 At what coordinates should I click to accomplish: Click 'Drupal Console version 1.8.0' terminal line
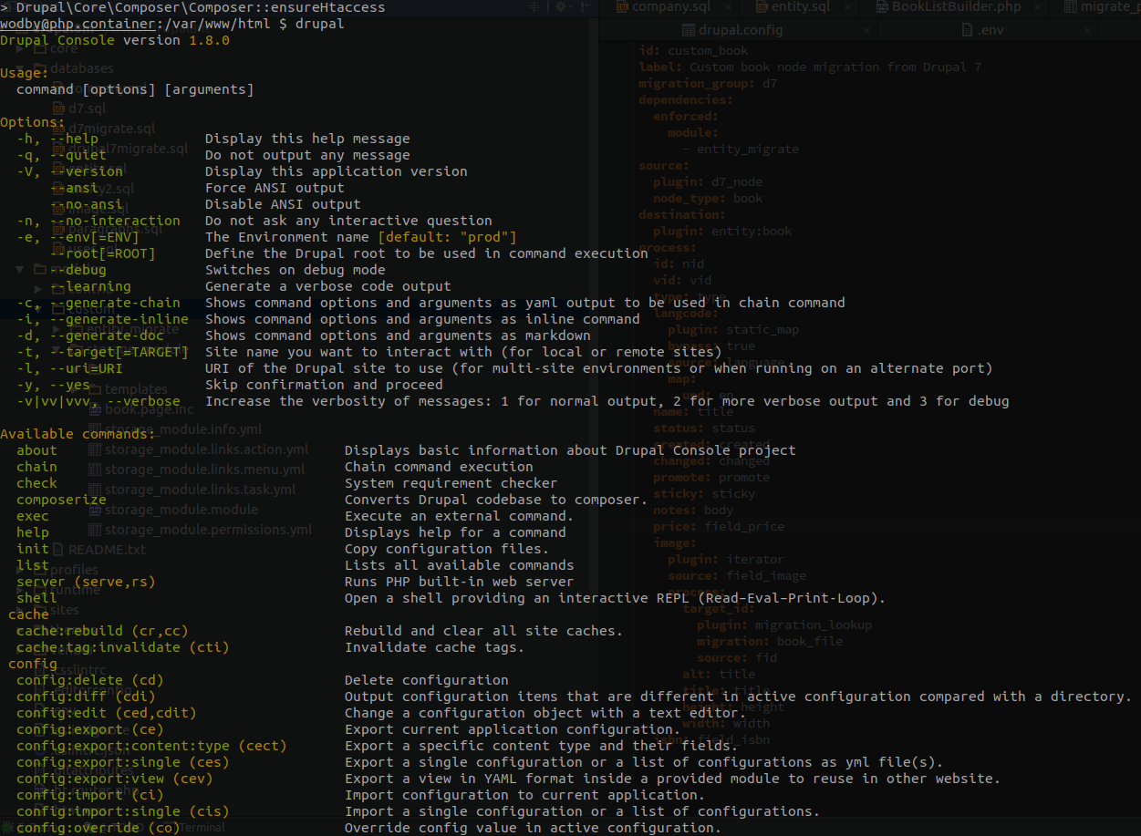click(x=115, y=40)
